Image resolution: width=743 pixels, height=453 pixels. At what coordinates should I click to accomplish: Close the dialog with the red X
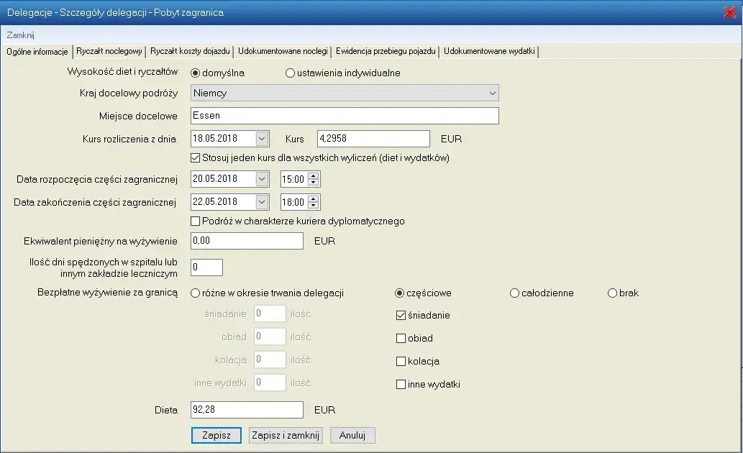pos(729,12)
